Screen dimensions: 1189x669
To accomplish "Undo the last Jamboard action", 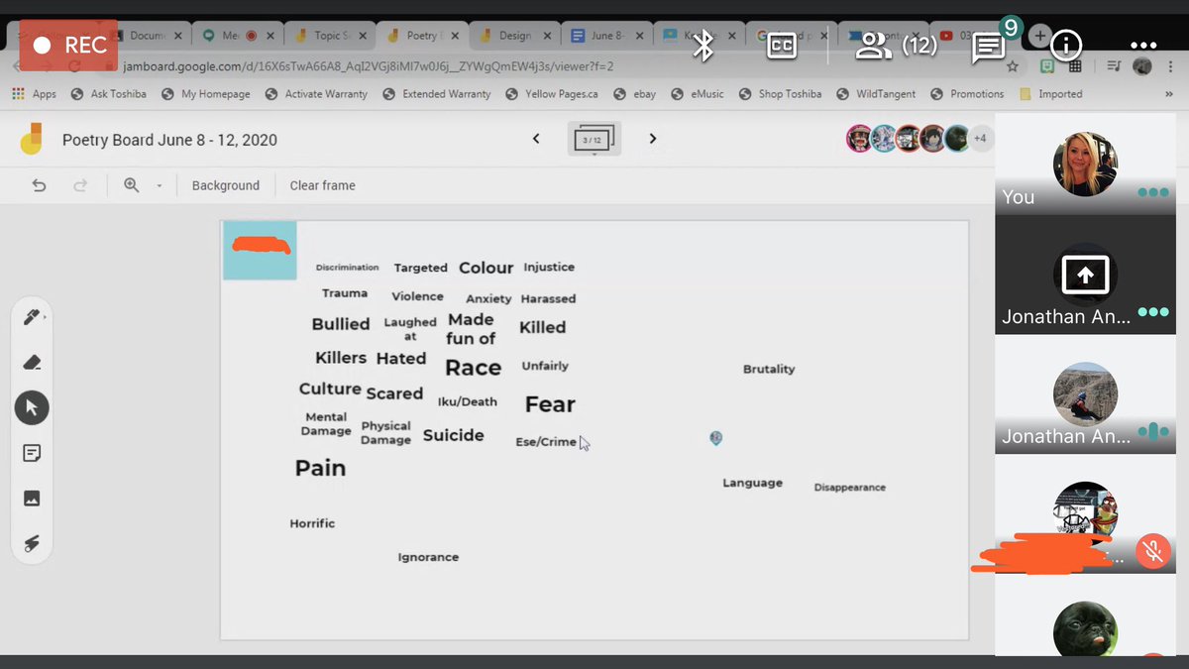I will [39, 185].
